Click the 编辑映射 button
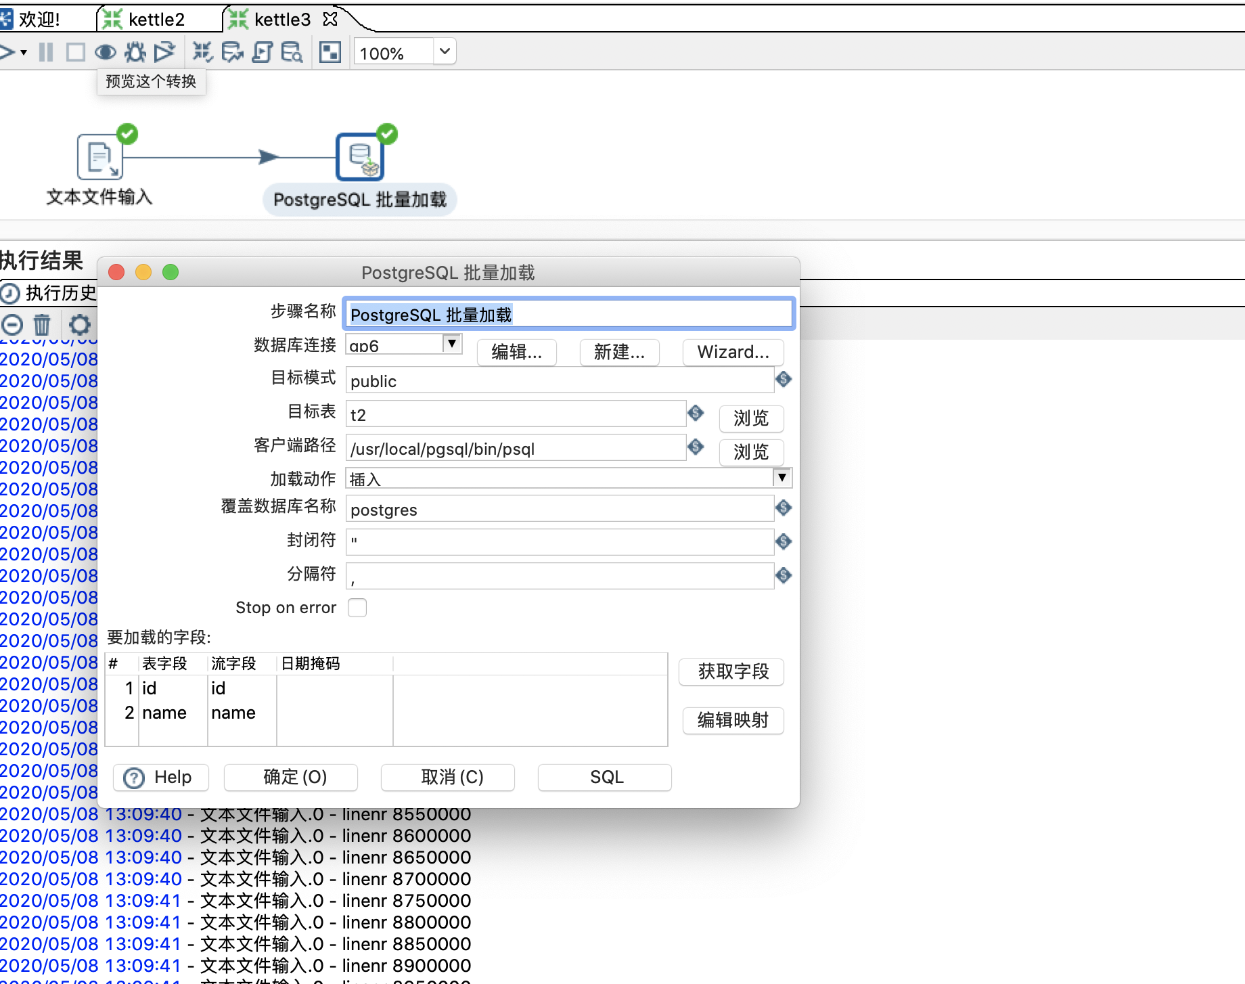 (x=733, y=720)
